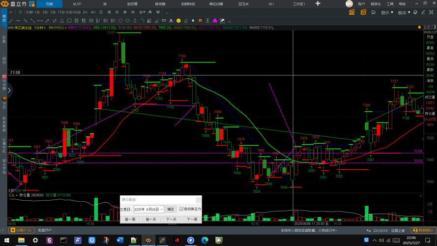This screenshot has width=437, height=246.
Task: Click the add workspace plus icon
Action: click(x=318, y=3)
